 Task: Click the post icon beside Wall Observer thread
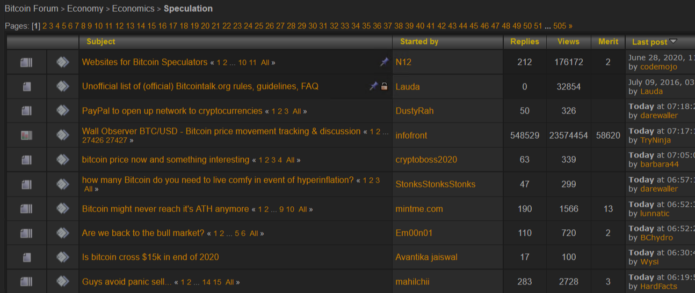tap(63, 136)
